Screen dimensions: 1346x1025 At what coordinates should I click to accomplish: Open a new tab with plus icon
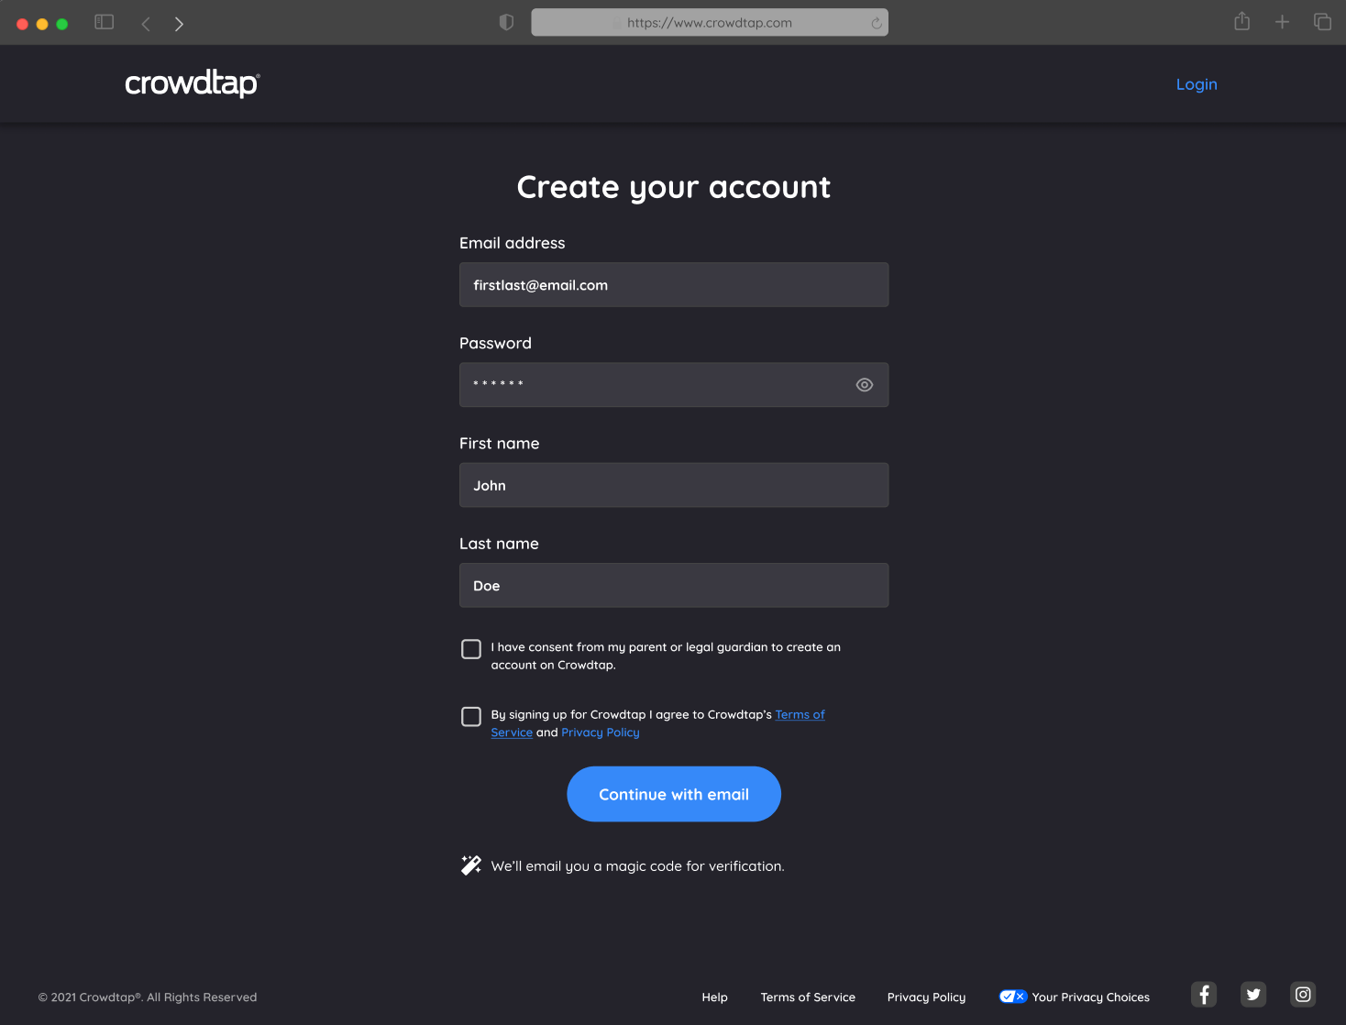coord(1282,22)
